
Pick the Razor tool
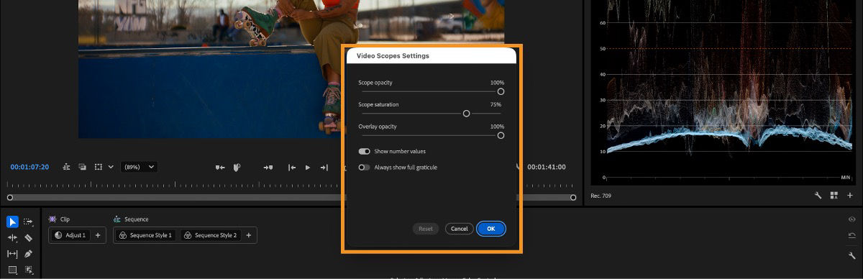(29, 237)
